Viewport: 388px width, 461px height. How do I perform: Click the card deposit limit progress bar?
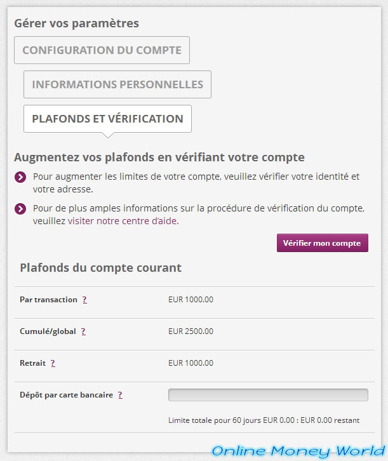[x=268, y=395]
